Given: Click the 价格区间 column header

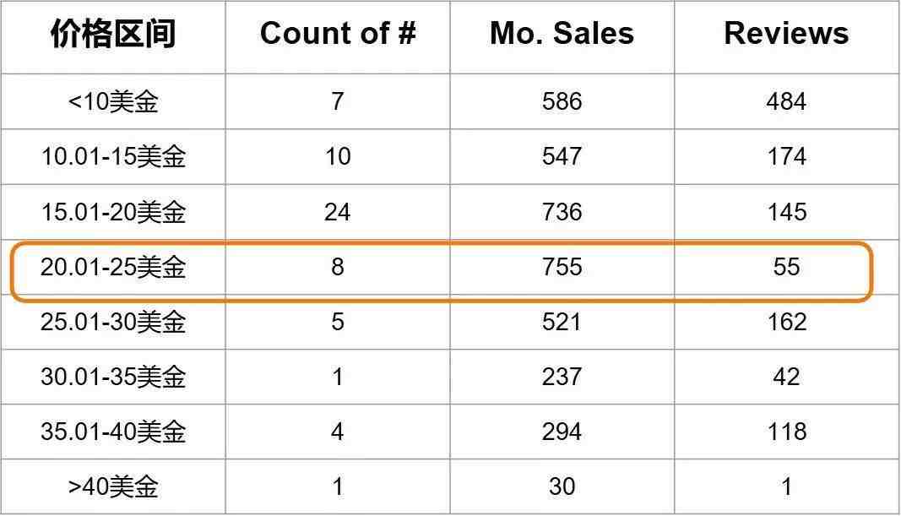Looking at the screenshot, I should [113, 34].
